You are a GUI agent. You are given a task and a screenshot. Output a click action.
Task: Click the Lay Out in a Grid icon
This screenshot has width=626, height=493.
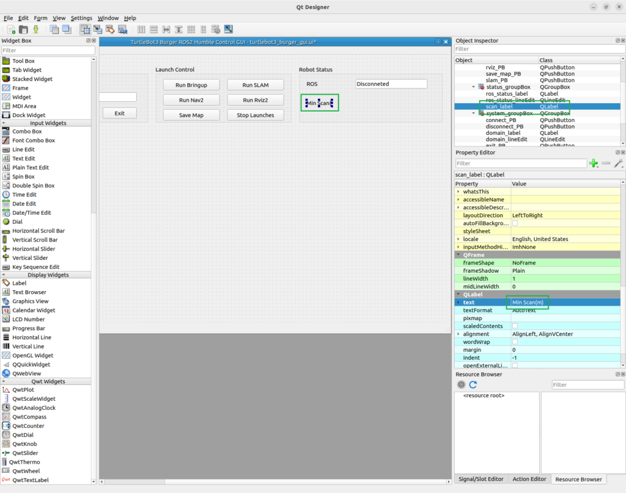(x=191, y=29)
